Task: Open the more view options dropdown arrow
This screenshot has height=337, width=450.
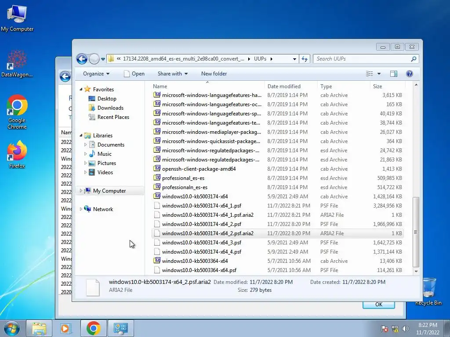Action: click(379, 74)
